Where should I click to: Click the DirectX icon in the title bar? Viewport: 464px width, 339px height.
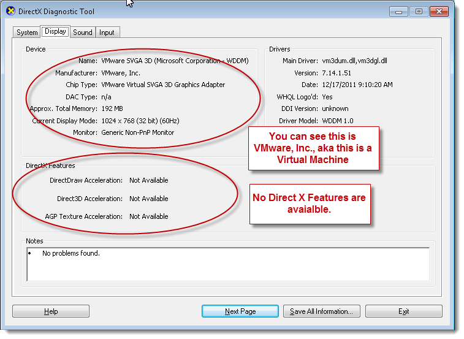[11, 12]
